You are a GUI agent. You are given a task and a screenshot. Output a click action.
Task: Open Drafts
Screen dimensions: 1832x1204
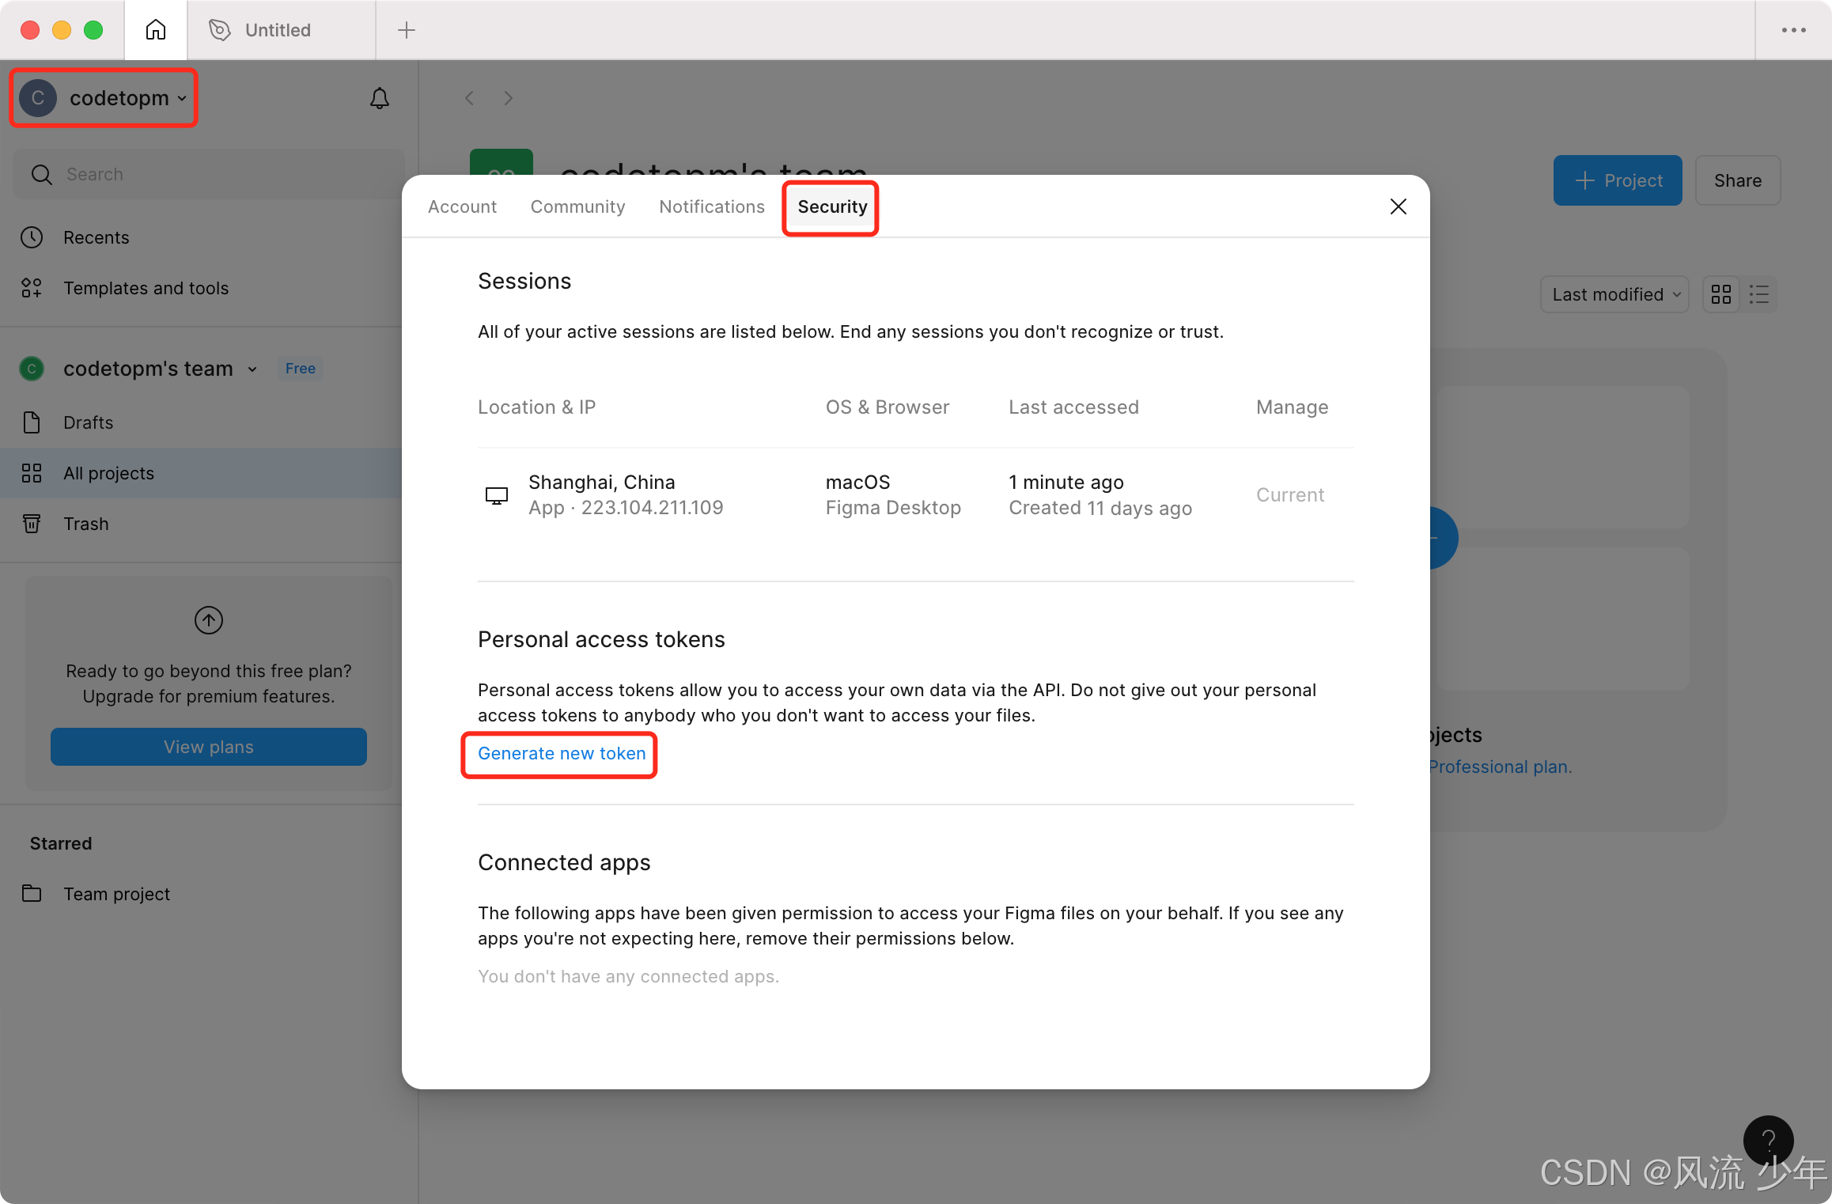coord(88,422)
